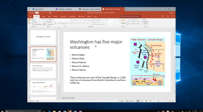The height and width of the screenshot is (112, 203).
Task: Close the Washington Volcanoes tab
Action: pos(123,9)
